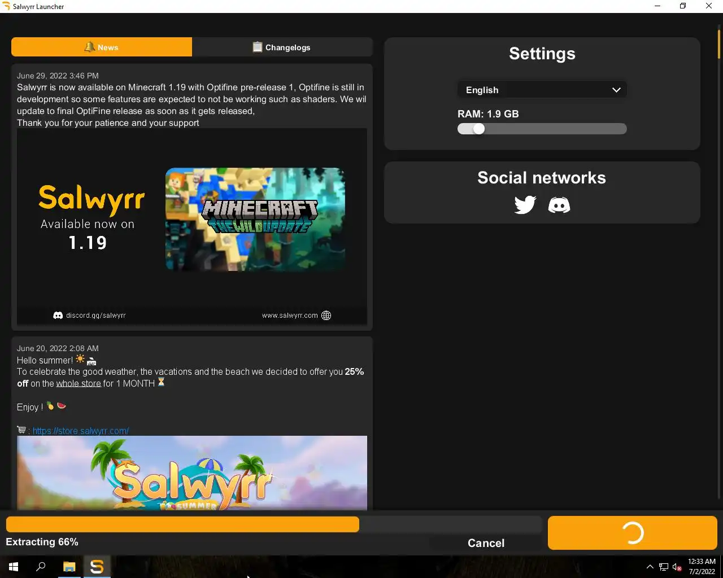Click the muted volume tray icon
Image resolution: width=723 pixels, height=578 pixels.
(x=677, y=567)
